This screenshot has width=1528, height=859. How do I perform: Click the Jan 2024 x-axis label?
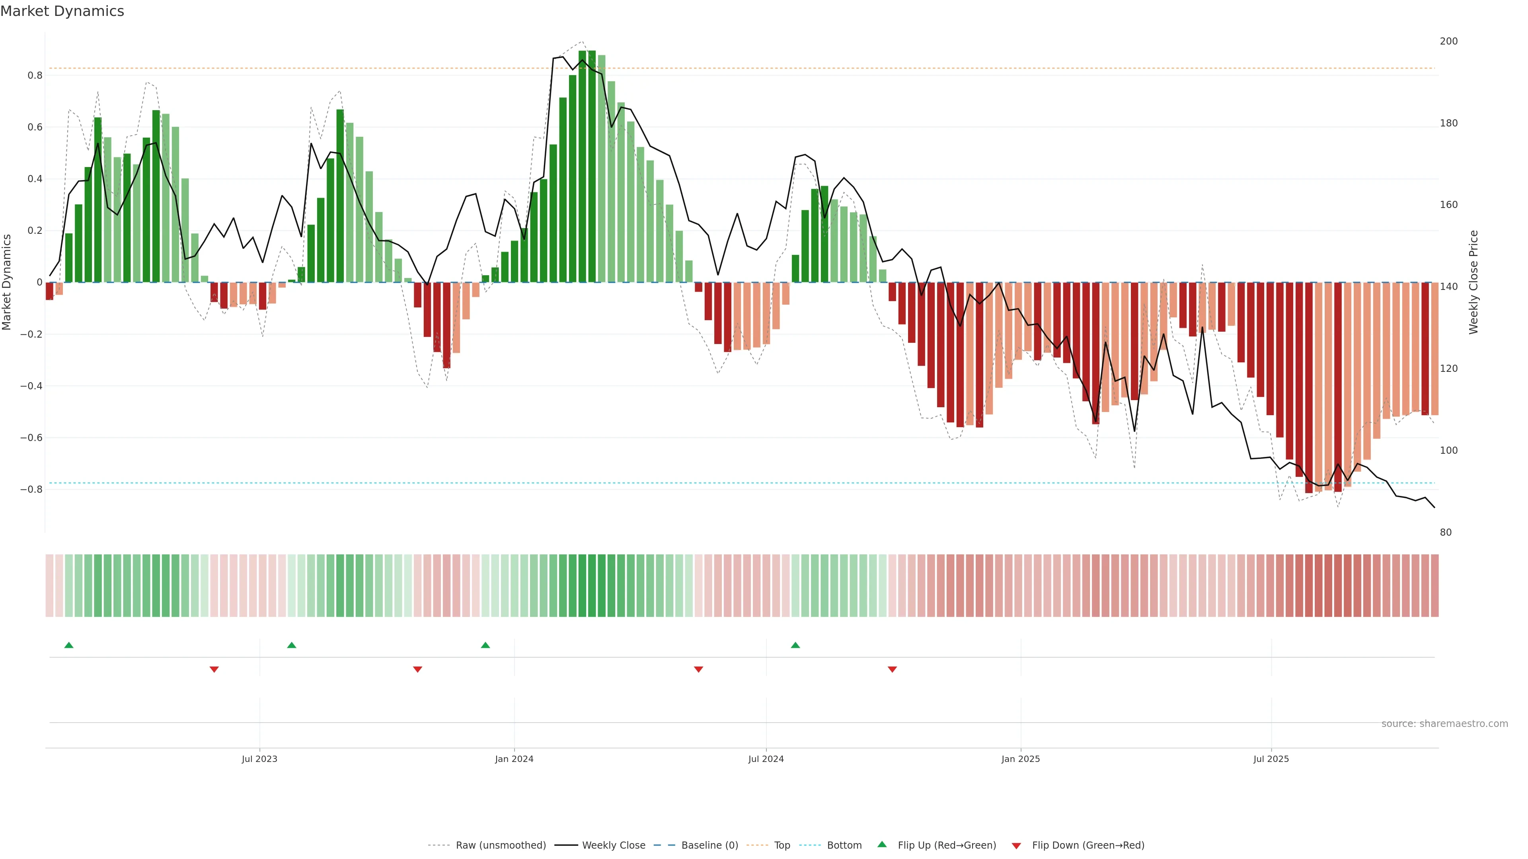pos(514,759)
